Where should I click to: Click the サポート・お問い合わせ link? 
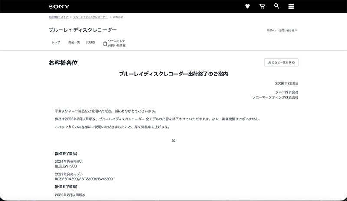(x=280, y=31)
